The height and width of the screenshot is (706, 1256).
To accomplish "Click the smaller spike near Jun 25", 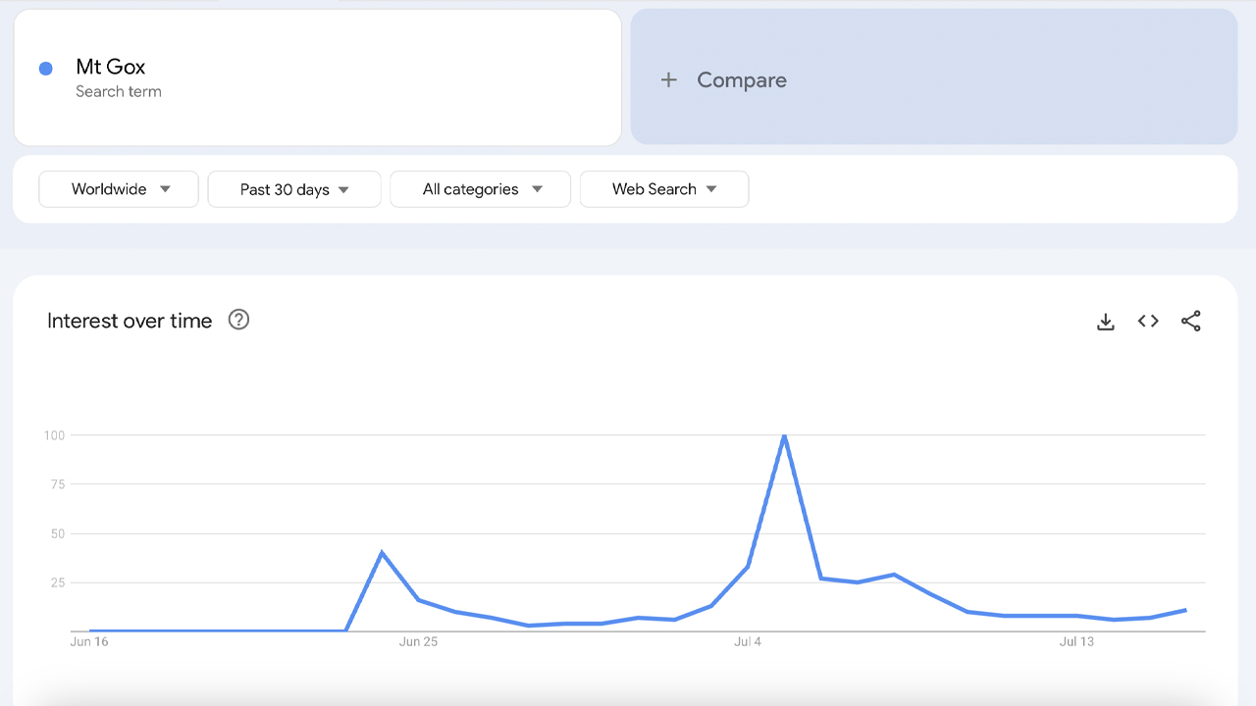I will click(383, 552).
